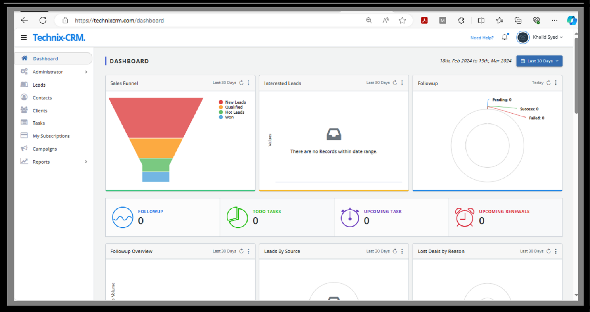Select Dashboard in the sidebar

click(x=45, y=58)
